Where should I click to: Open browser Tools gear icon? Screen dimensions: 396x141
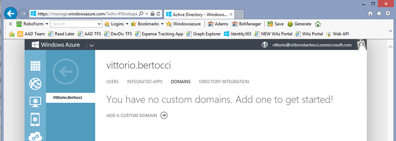coord(387,14)
